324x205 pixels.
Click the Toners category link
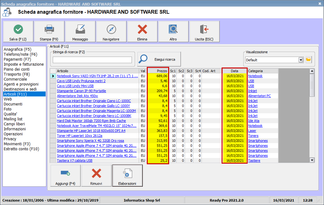coord(253,136)
